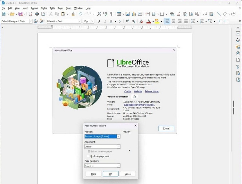The image size is (242, 184).
Task: Toggle Strikethrough formatting
Action: 119,21
